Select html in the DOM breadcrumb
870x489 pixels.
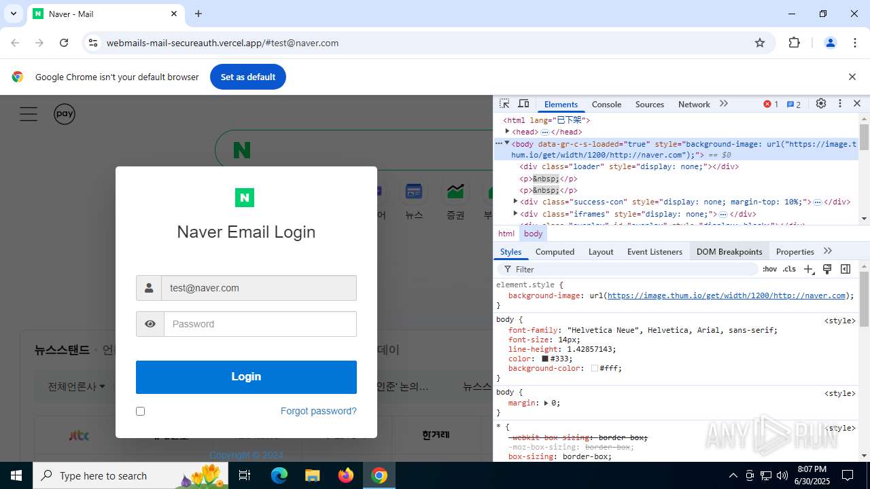(x=506, y=234)
